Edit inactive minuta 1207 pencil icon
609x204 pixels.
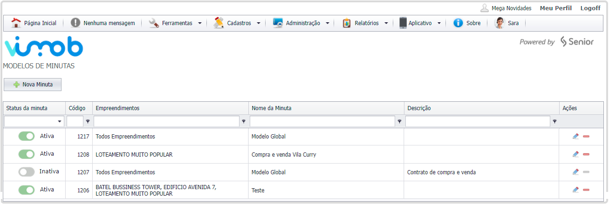click(x=576, y=171)
